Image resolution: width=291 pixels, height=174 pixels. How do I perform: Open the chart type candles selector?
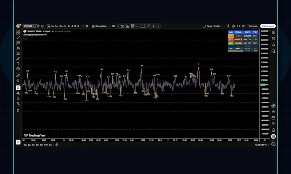(87, 26)
